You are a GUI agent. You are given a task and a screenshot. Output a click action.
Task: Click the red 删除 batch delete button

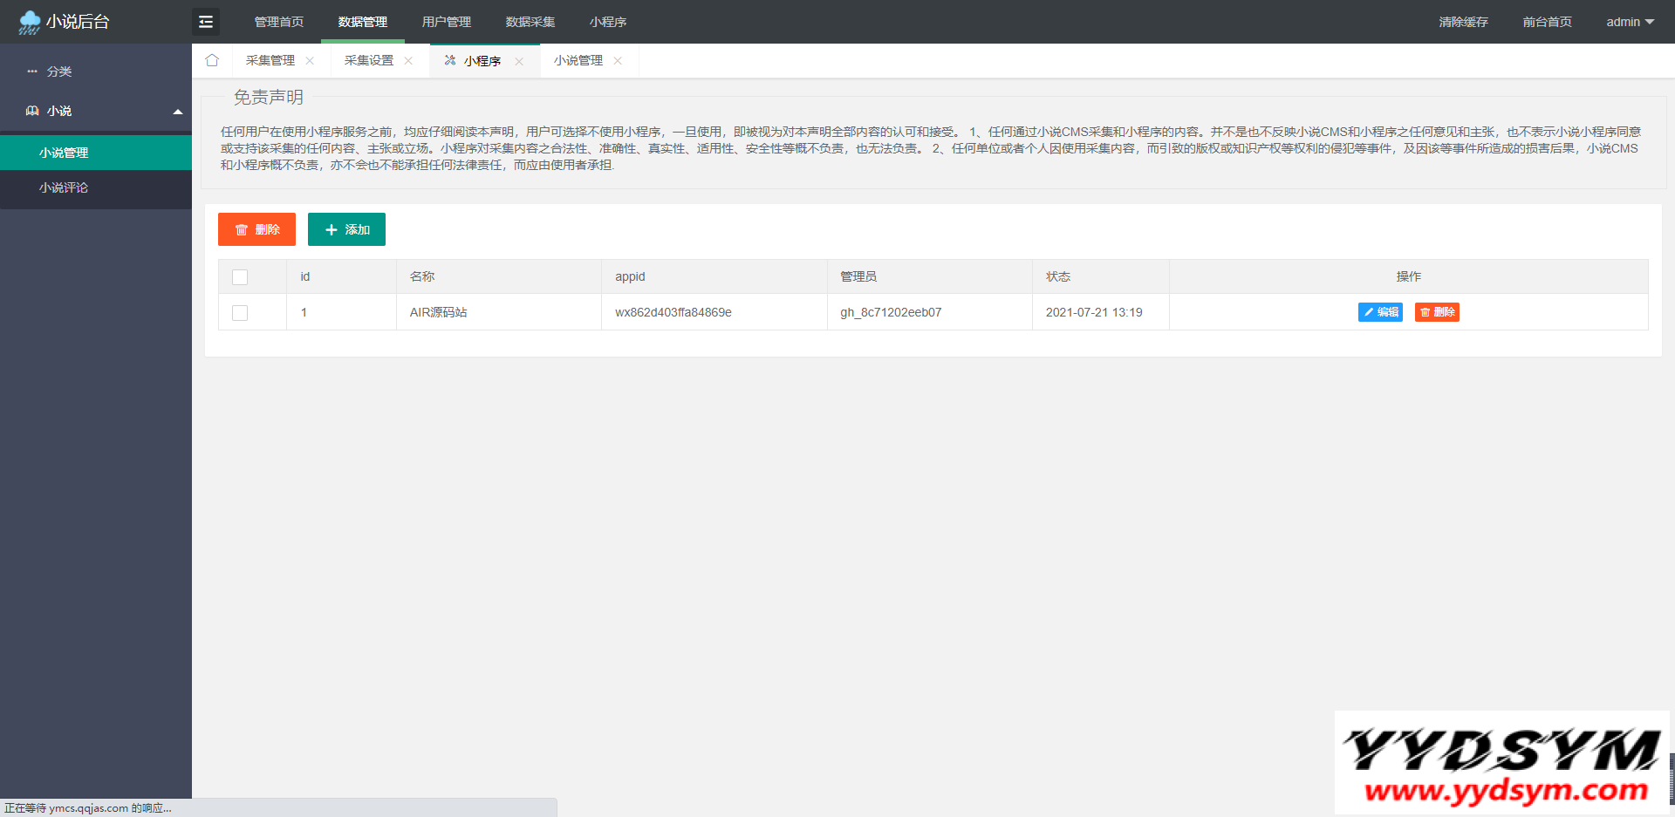click(256, 229)
